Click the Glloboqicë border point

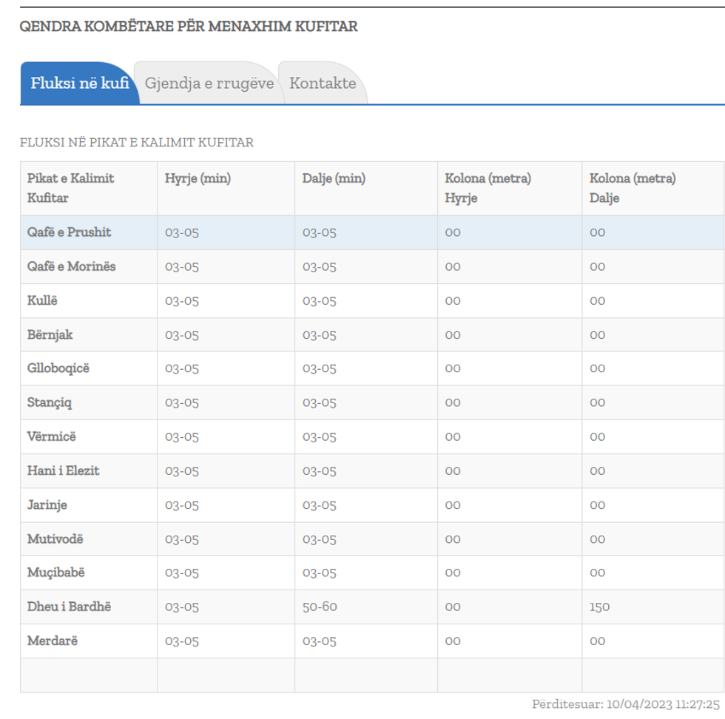[x=58, y=368]
